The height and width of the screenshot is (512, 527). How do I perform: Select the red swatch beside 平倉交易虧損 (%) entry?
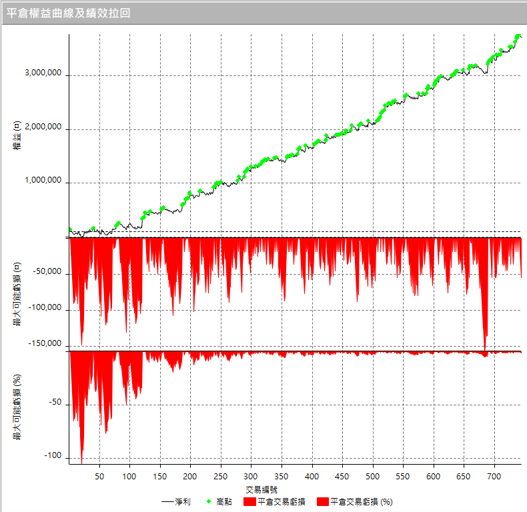pyautogui.click(x=322, y=501)
